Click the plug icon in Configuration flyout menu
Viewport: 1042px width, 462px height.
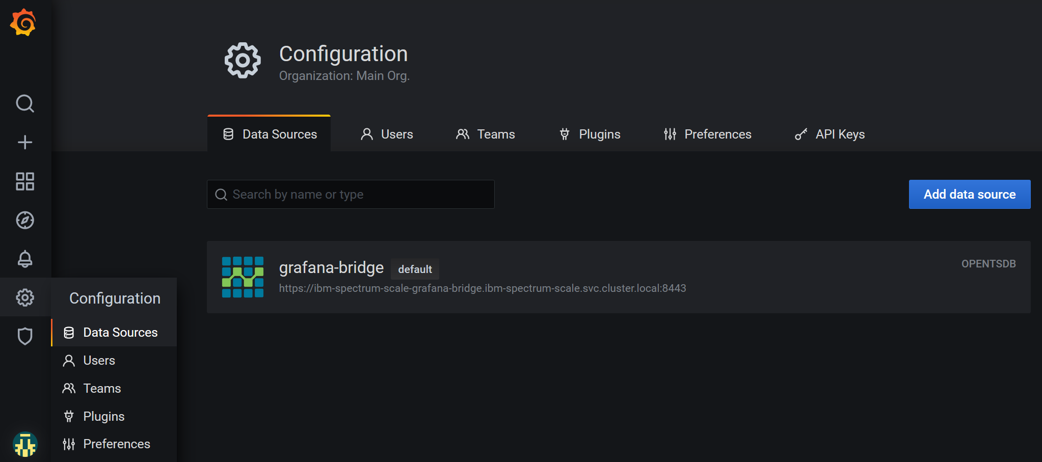click(x=69, y=416)
